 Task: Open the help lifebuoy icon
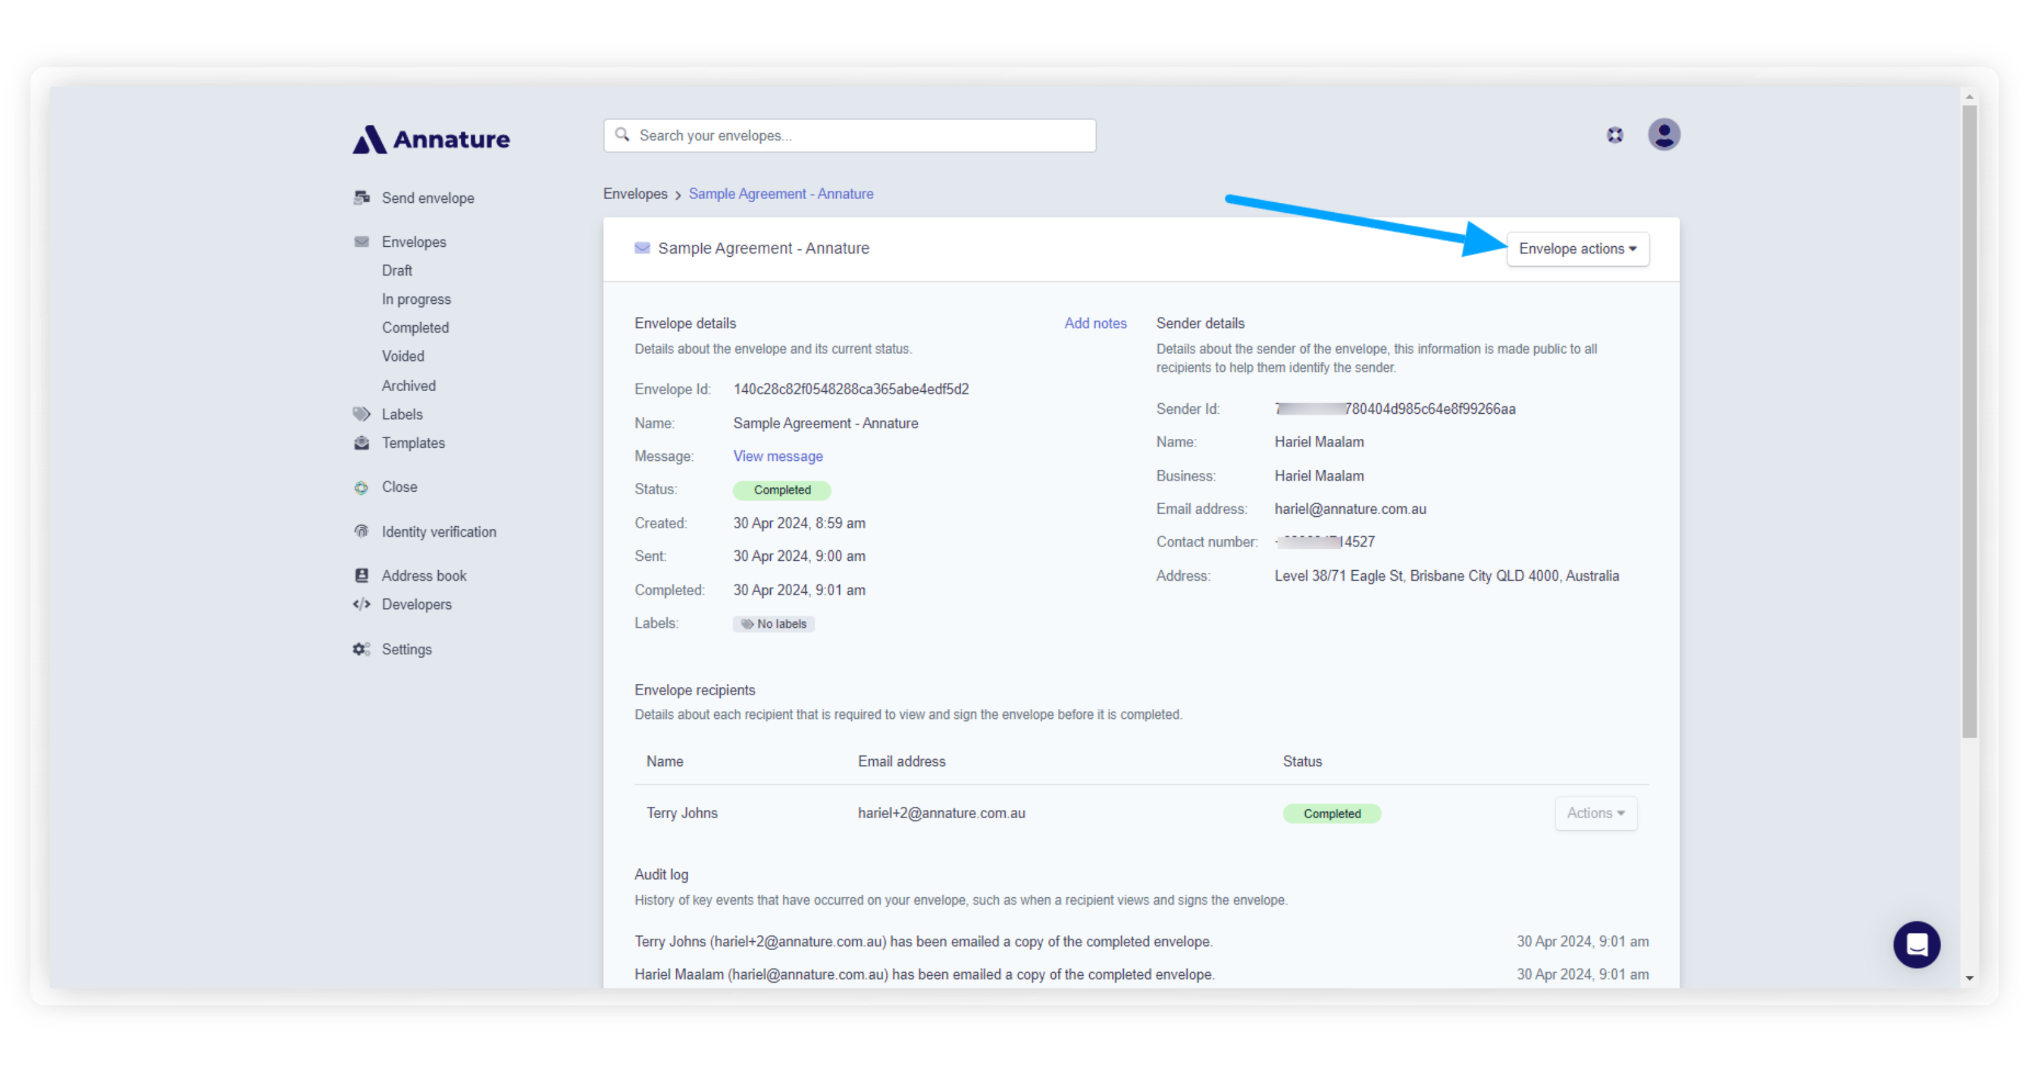click(1615, 136)
